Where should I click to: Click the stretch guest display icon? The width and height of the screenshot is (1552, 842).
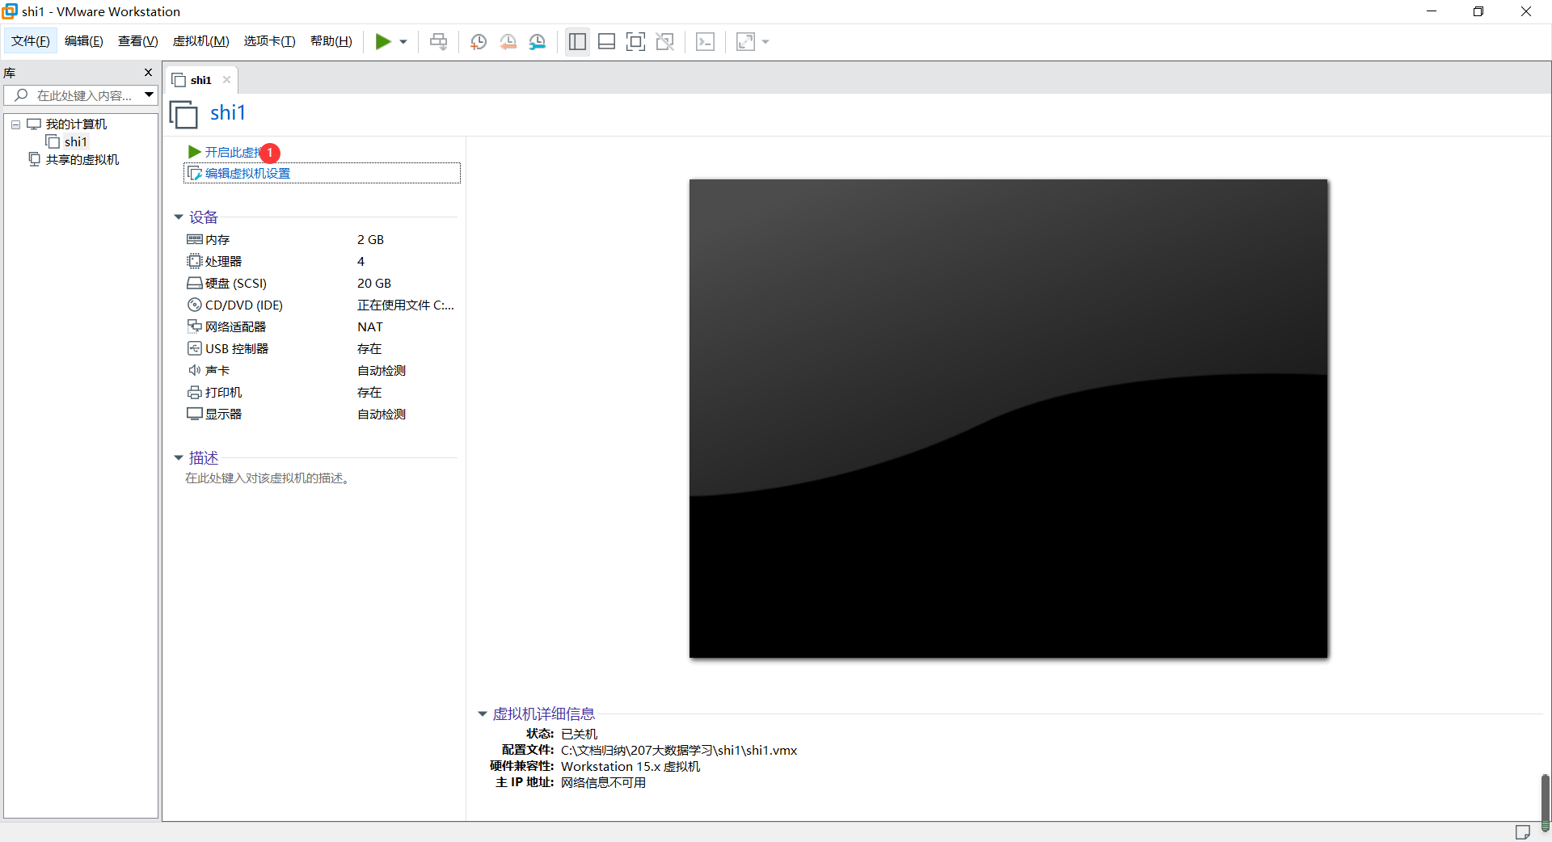745,42
